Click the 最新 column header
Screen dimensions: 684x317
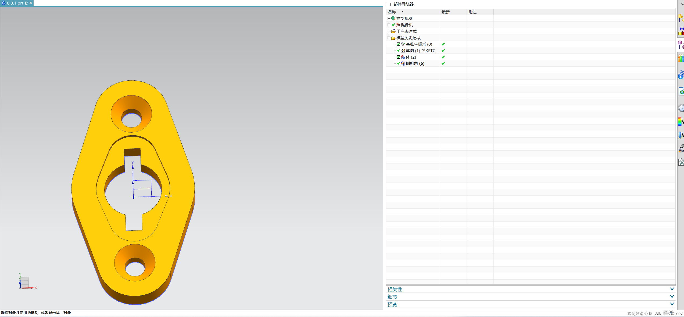(x=453, y=12)
